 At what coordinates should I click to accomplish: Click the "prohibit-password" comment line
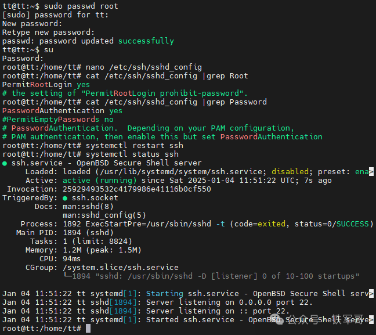[125, 93]
